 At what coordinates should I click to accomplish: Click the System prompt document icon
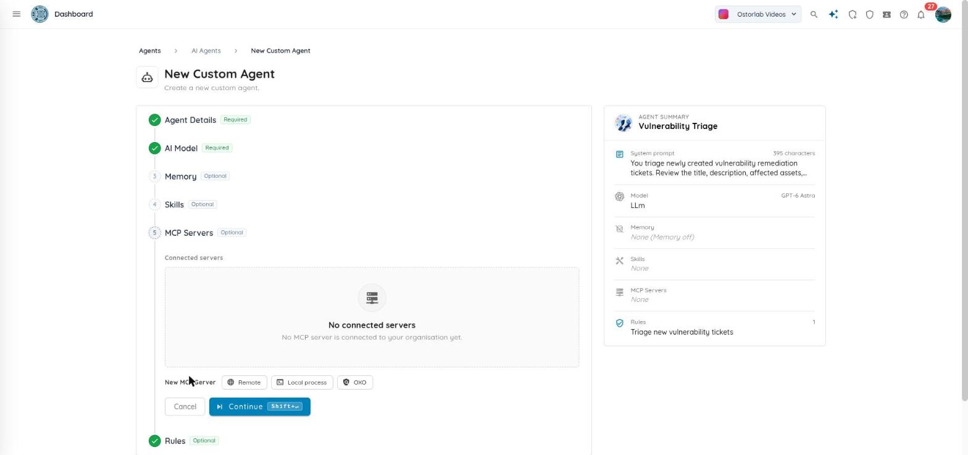(619, 154)
